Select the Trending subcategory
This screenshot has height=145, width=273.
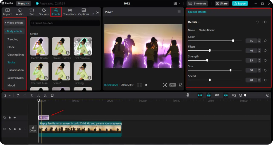[x=13, y=39]
